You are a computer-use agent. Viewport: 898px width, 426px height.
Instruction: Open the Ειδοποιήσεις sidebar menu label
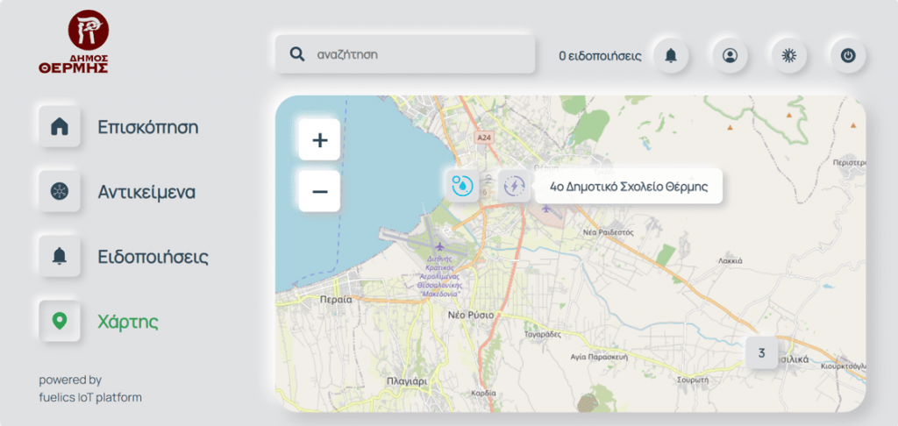[x=153, y=257]
